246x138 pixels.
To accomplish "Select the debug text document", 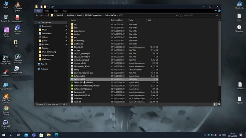I will click(76, 70).
